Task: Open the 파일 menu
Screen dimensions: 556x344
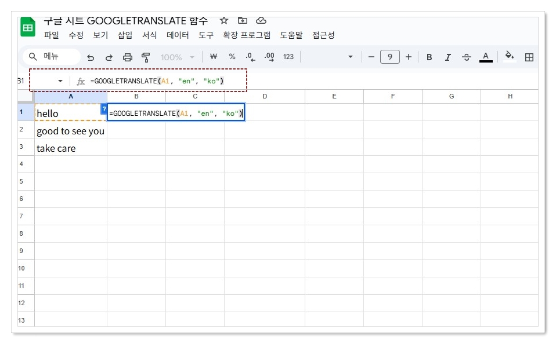Action: (52, 35)
